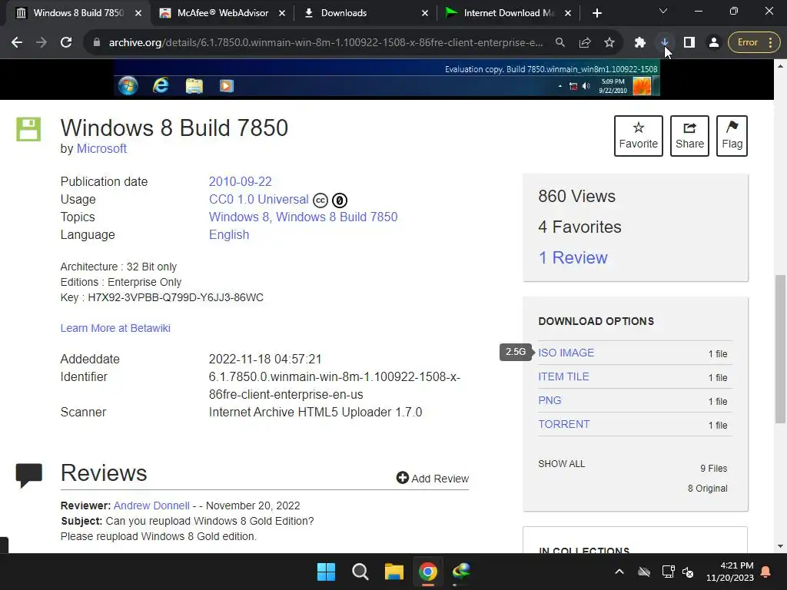The height and width of the screenshot is (590, 787).
Task: Open Windows taskbar Search
Action: pyautogui.click(x=360, y=572)
